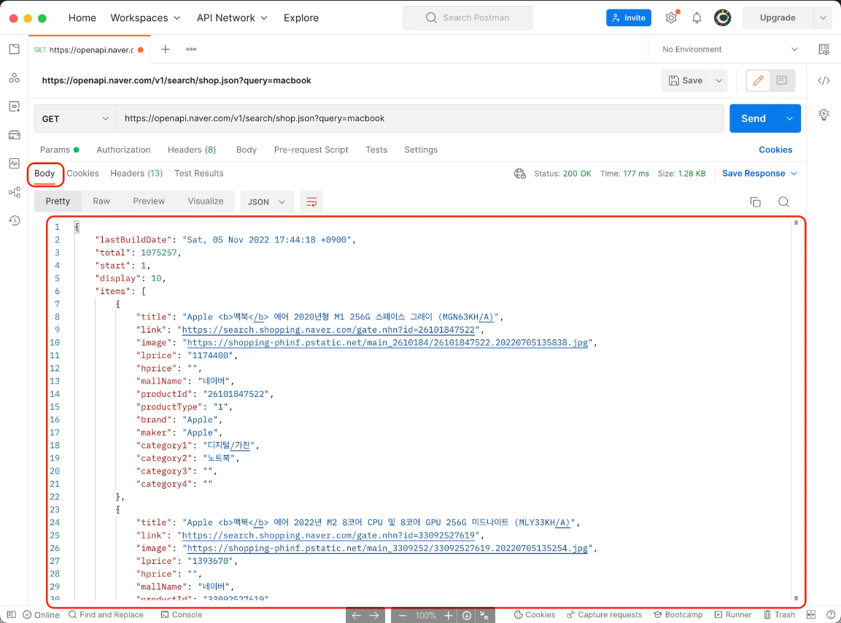Change the JSON format dropdown
The height and width of the screenshot is (623, 841).
click(x=266, y=202)
